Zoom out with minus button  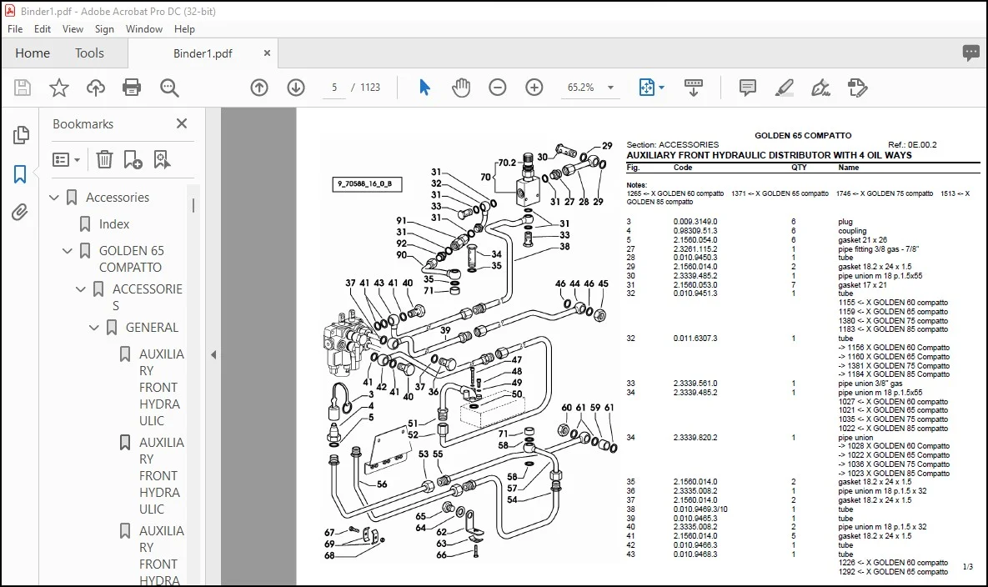[x=498, y=88]
